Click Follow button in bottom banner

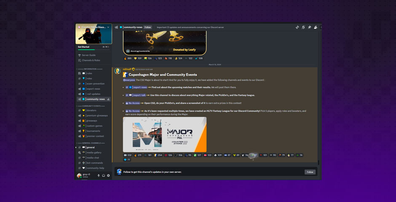310,172
